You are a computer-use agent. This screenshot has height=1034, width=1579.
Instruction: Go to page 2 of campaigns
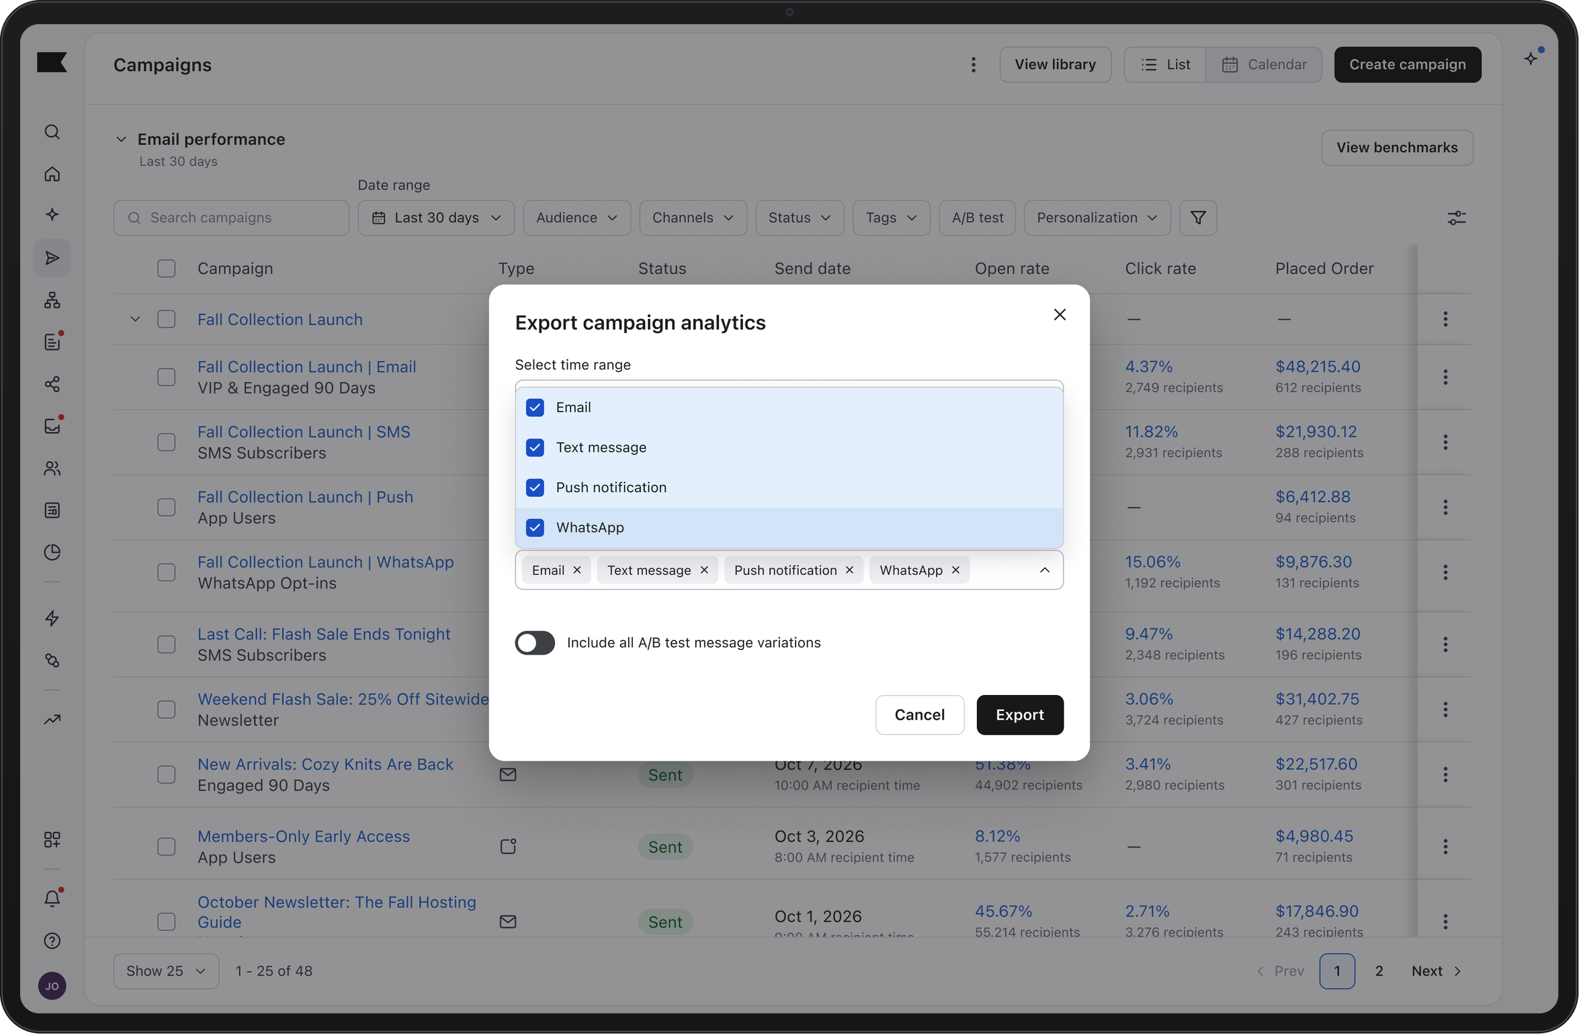(x=1379, y=972)
